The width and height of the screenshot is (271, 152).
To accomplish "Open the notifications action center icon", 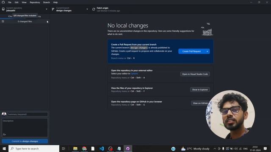I will point(265,149).
